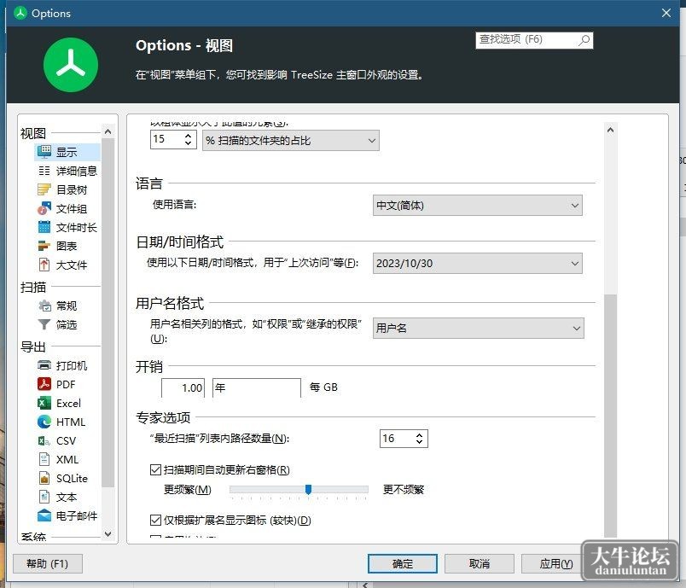Click the settings pane scrollbar up arrow
The height and width of the screenshot is (588, 686).
610,130
